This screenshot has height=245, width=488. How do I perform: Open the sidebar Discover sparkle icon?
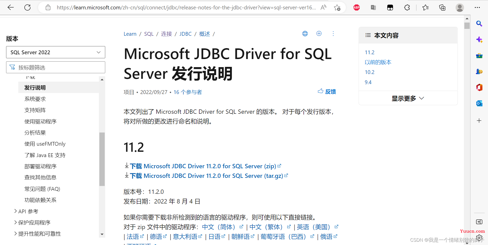(479, 40)
